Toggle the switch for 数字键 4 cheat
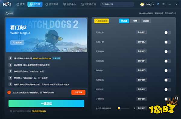Screen dimensions: 181x119 point(168,61)
